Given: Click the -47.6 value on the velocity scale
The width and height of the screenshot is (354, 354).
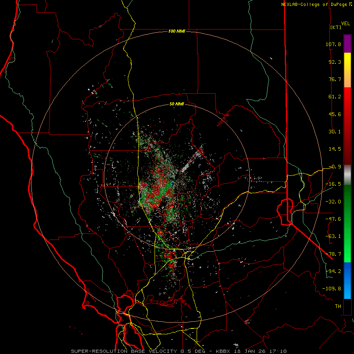Looking at the screenshot, I should 333,219.
